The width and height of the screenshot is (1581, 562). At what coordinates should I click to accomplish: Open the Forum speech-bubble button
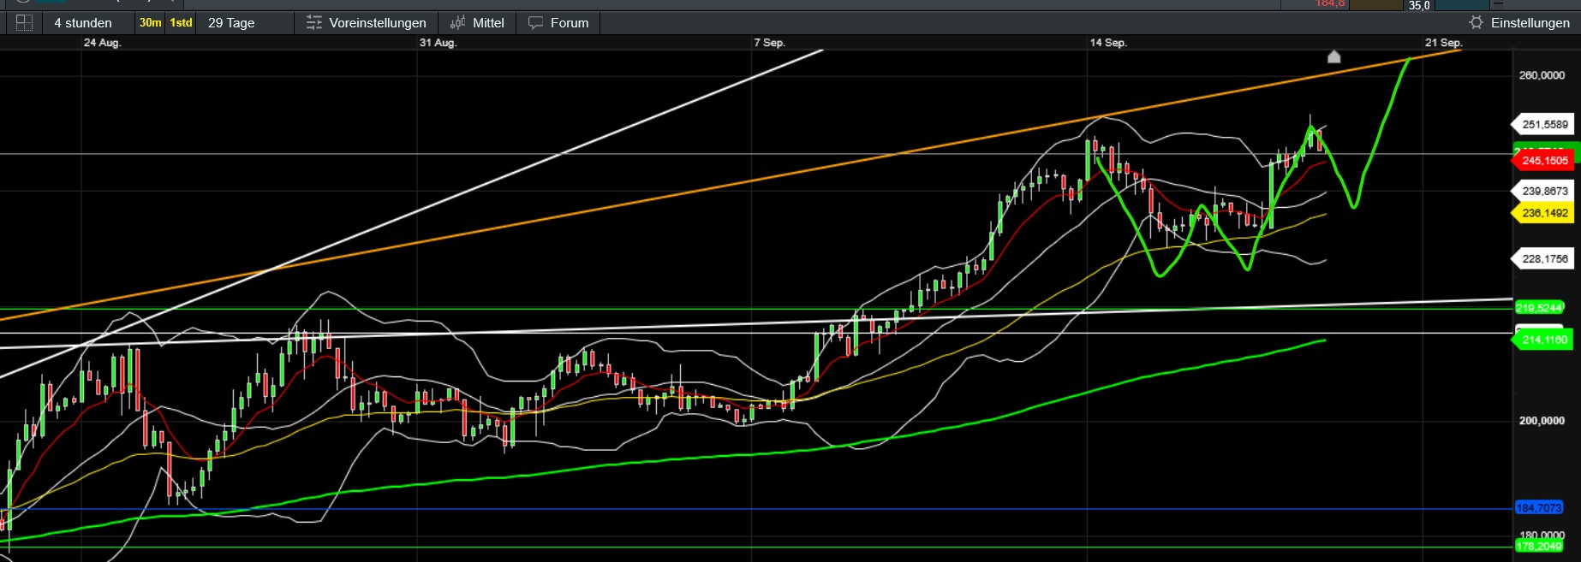[558, 23]
